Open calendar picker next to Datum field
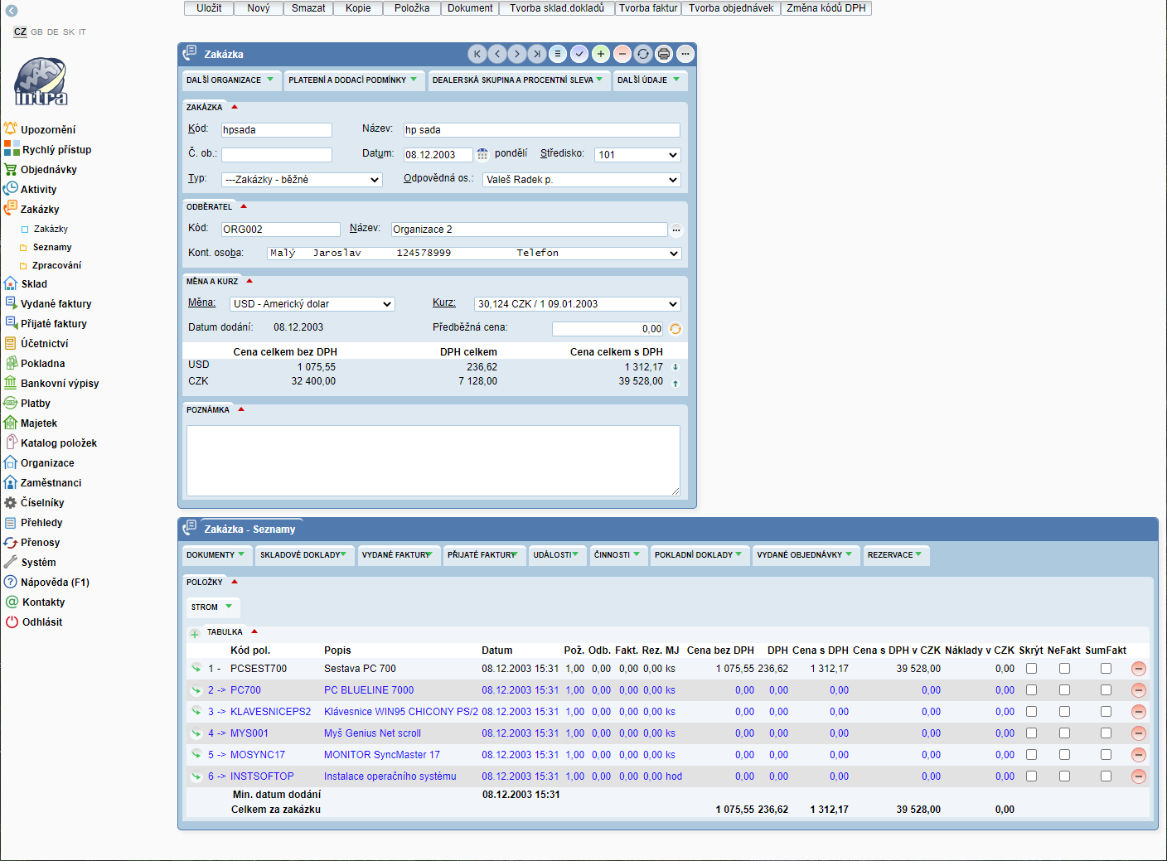The width and height of the screenshot is (1167, 861). [482, 155]
